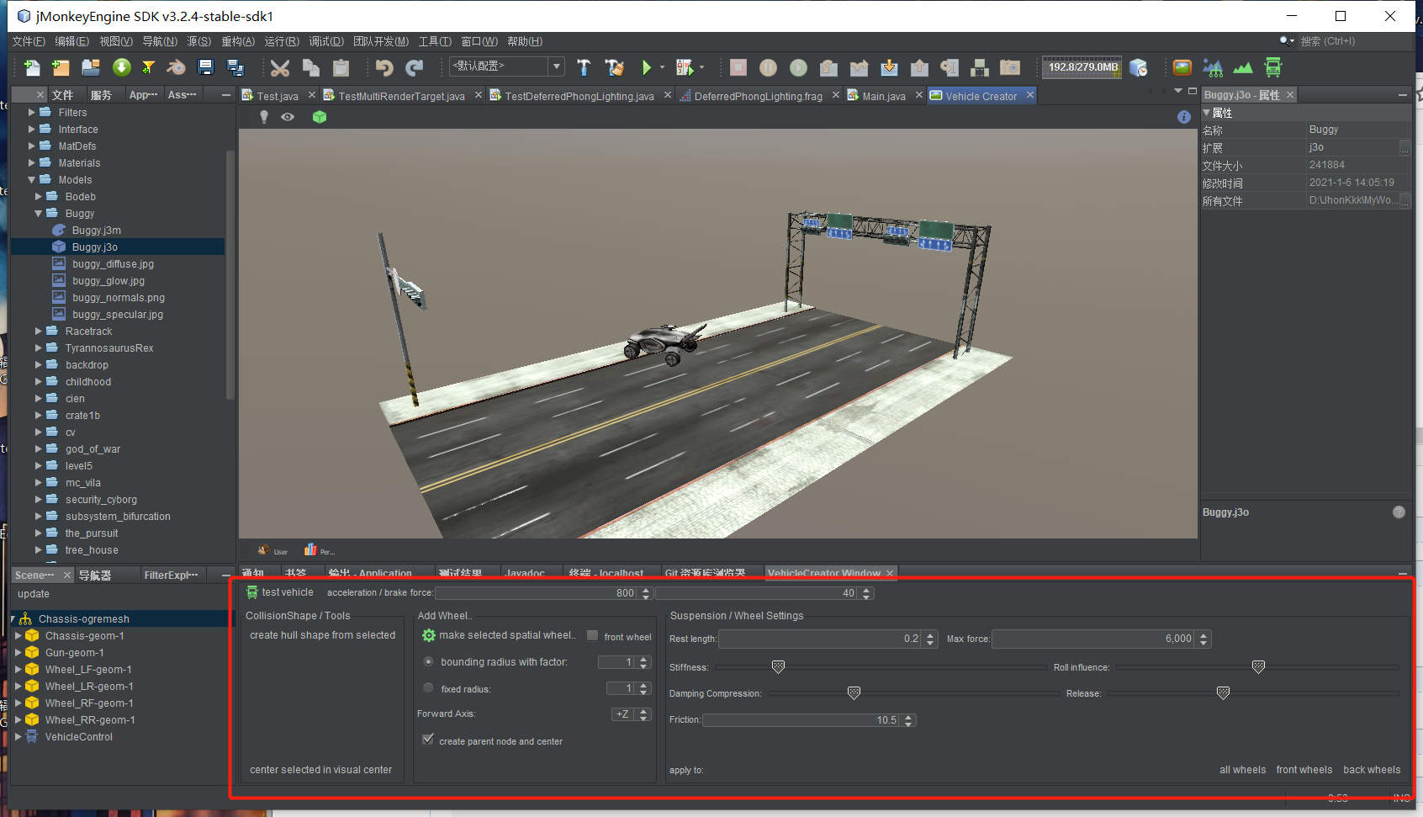The height and width of the screenshot is (817, 1423).
Task: Click the front wheels apply button
Action: coord(1304,770)
